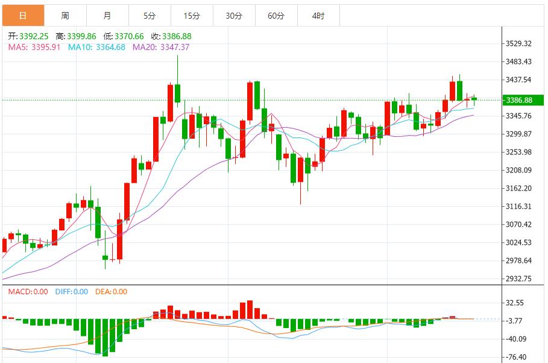Click the MACD value label
The height and width of the screenshot is (363, 548).
pos(28,292)
